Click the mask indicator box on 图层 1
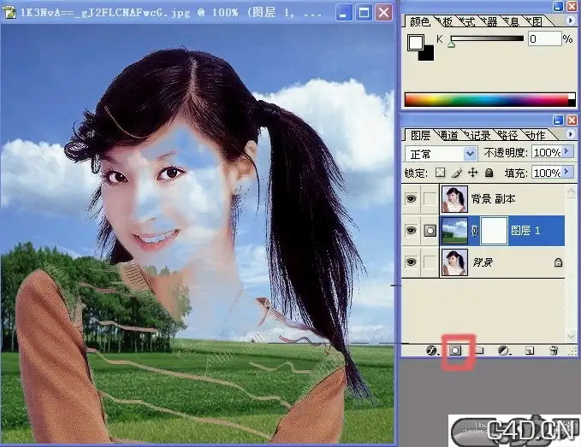The image size is (581, 447). point(430,231)
